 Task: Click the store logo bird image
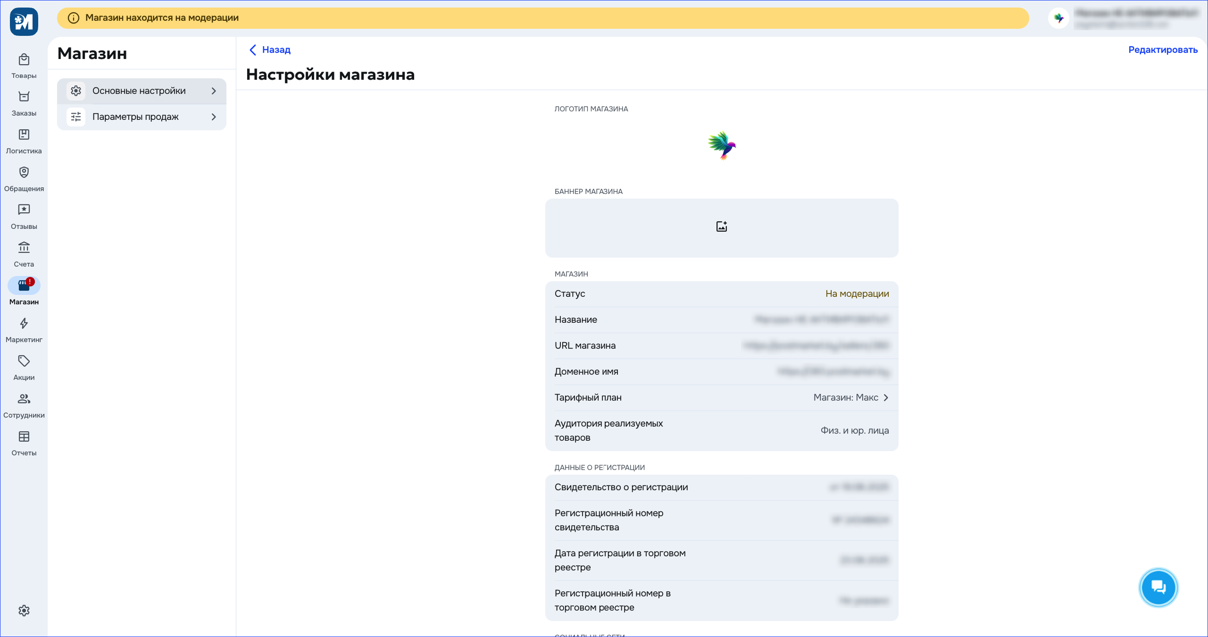(x=721, y=146)
